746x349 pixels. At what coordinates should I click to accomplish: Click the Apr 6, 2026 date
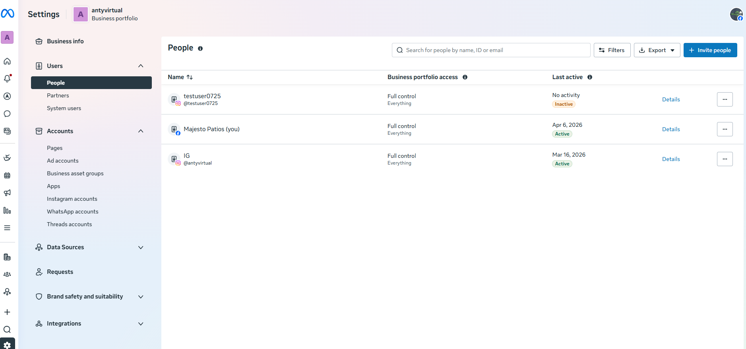567,125
